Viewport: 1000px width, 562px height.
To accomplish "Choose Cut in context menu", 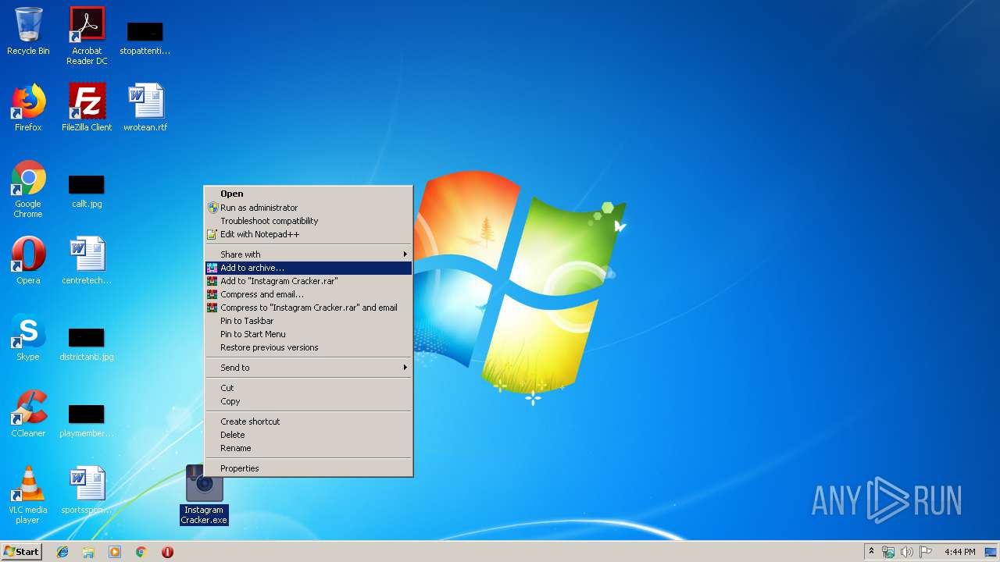I will pyautogui.click(x=309, y=388).
